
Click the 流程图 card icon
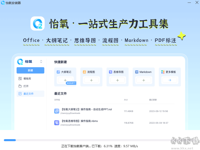tap(84, 72)
